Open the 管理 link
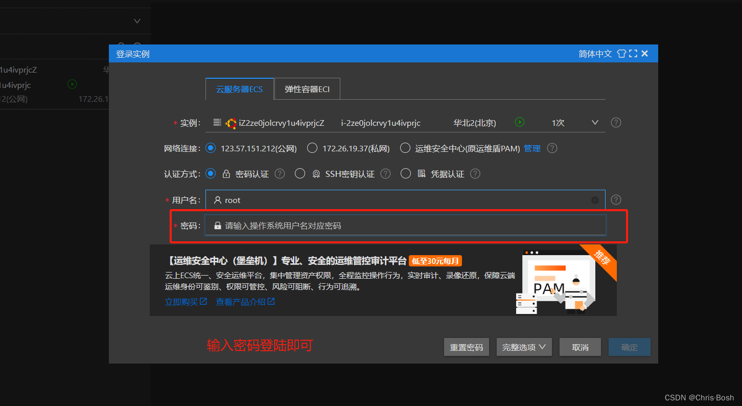The image size is (742, 406). pyautogui.click(x=532, y=148)
